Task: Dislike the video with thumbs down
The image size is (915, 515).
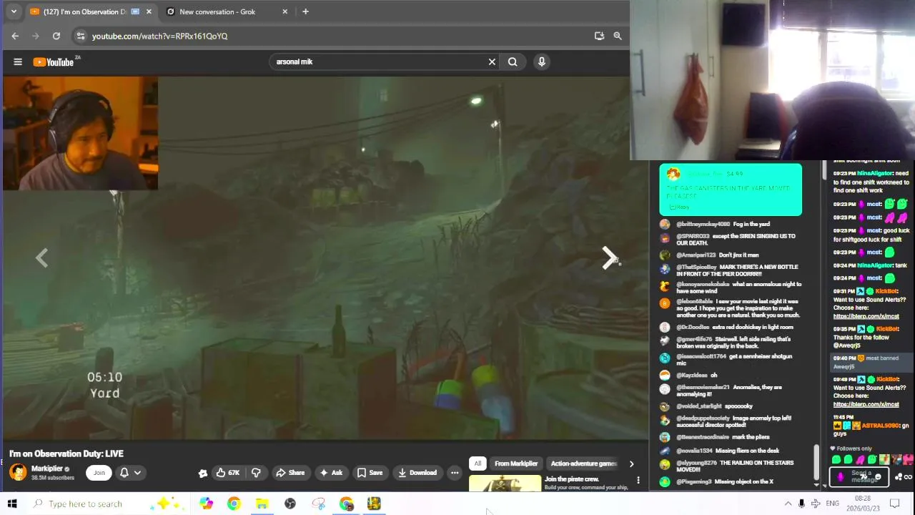Action: click(256, 473)
